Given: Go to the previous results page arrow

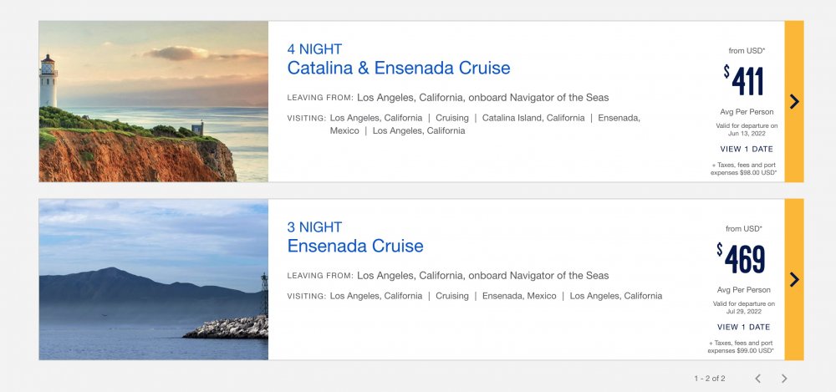Looking at the screenshot, I should point(757,378).
